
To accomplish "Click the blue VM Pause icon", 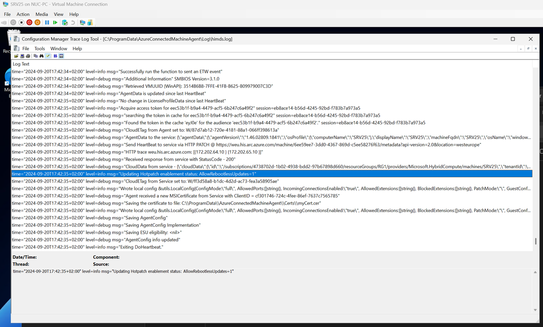I will pyautogui.click(x=47, y=23).
